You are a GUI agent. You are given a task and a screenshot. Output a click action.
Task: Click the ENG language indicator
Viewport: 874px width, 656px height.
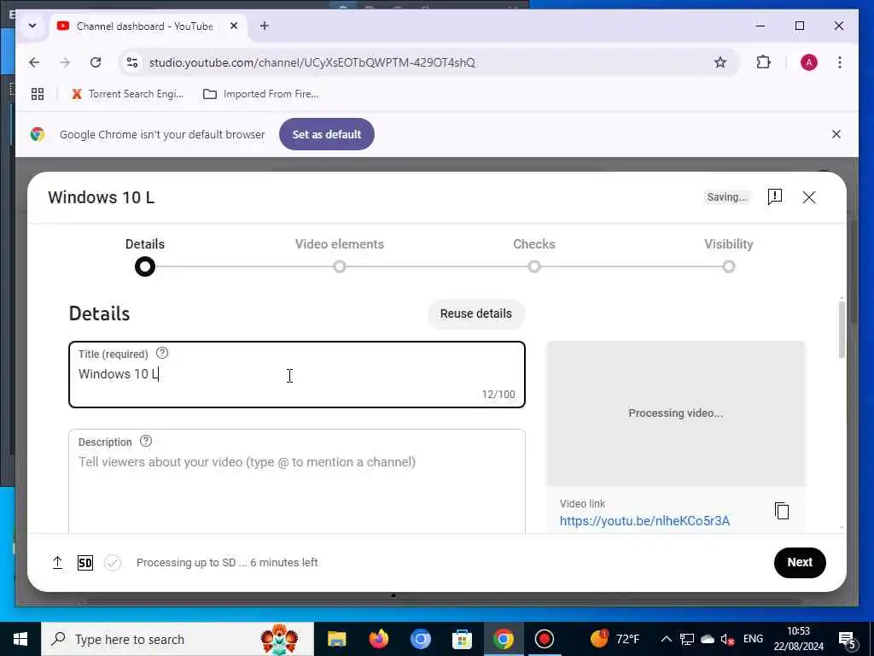753,639
